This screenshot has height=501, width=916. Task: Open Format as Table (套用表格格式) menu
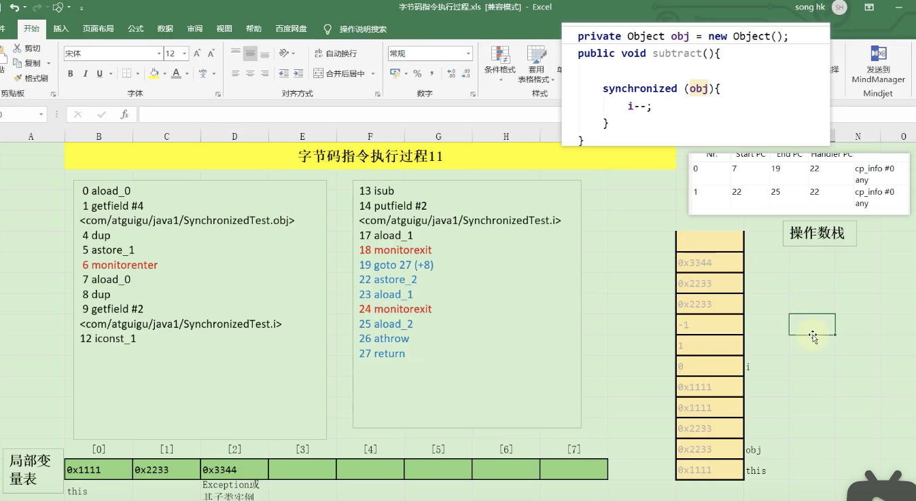click(537, 64)
